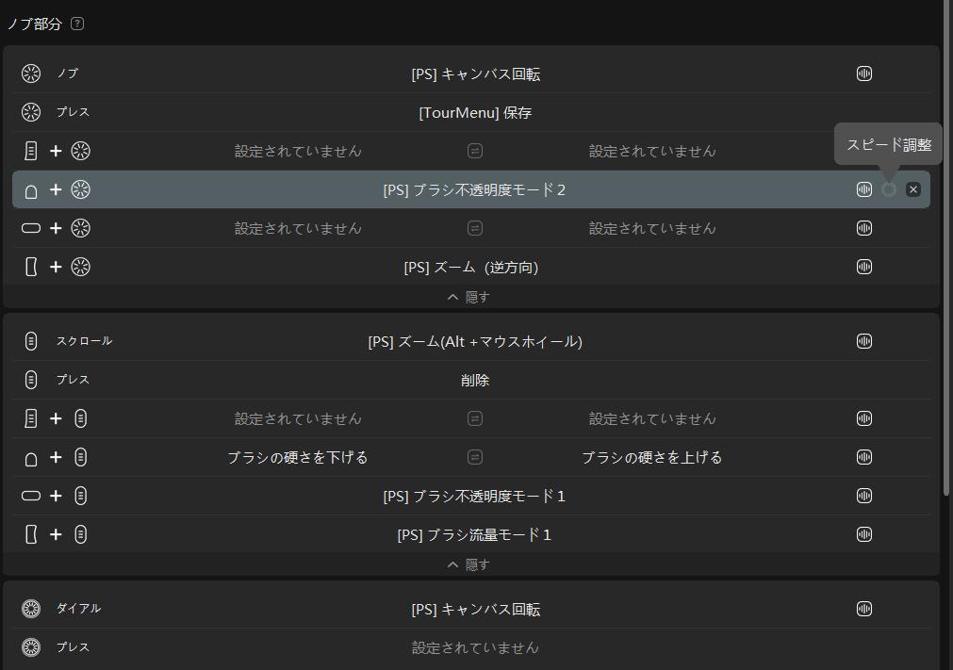Toggle swap icon in third knob row
Screen dimensions: 953x670
point(475,151)
